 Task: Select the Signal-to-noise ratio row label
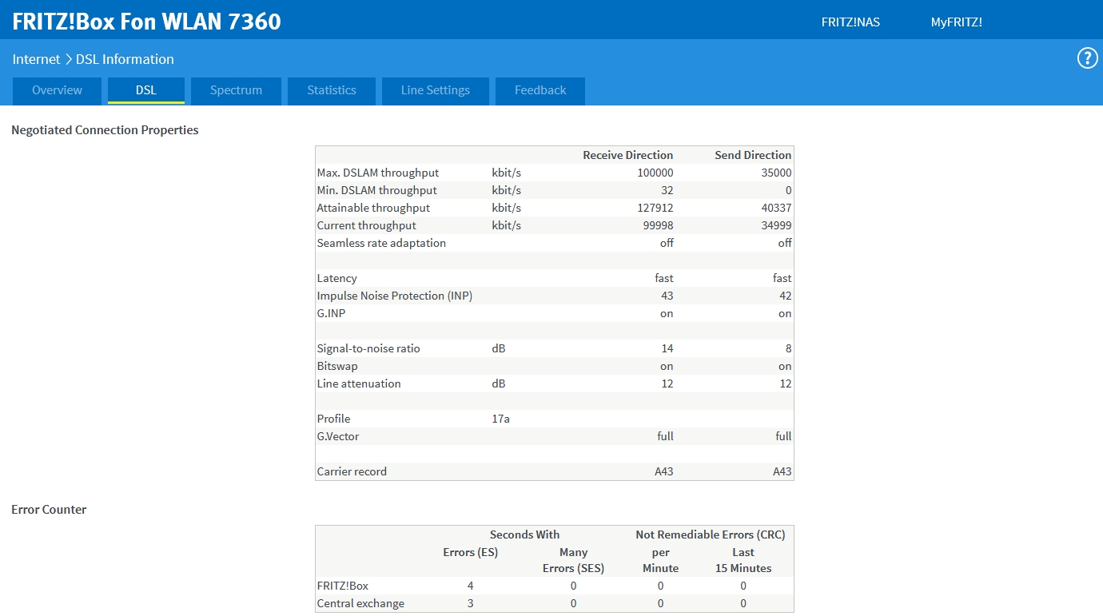pyautogui.click(x=368, y=348)
